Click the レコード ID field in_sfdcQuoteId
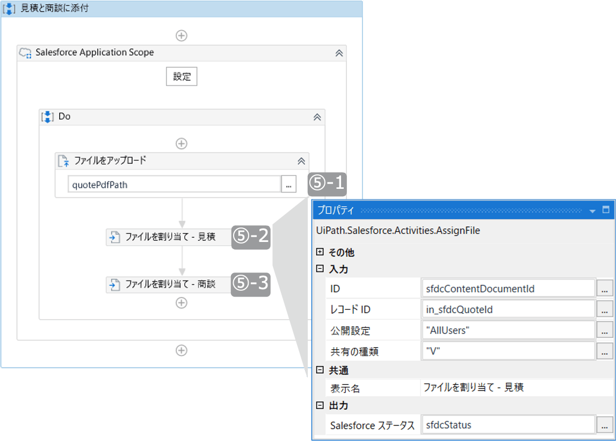The height and width of the screenshot is (441, 616). pyautogui.click(x=509, y=310)
